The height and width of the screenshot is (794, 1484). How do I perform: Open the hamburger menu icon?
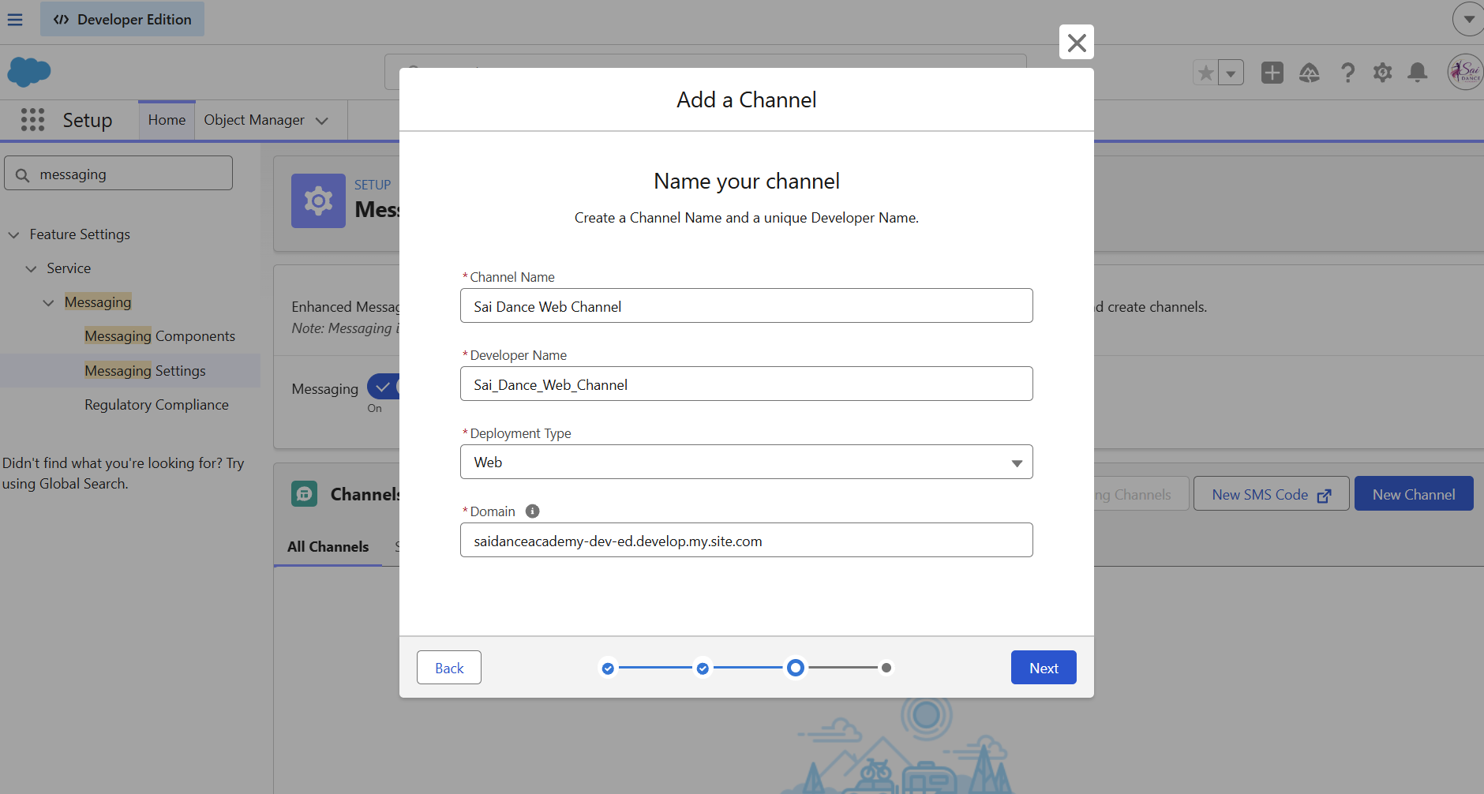pyautogui.click(x=15, y=19)
